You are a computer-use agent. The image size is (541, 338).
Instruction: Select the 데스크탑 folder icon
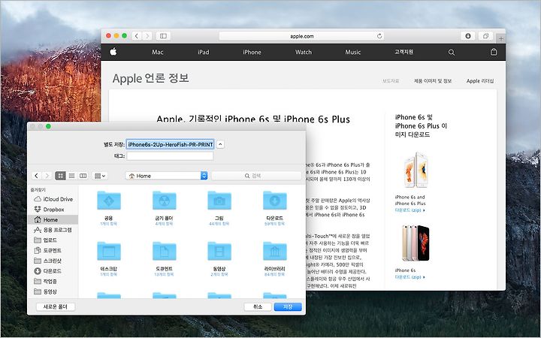click(109, 251)
